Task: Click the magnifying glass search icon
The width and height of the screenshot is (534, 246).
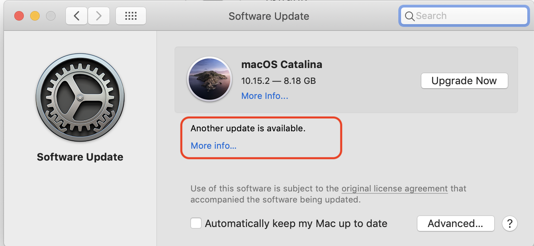Action: point(409,16)
